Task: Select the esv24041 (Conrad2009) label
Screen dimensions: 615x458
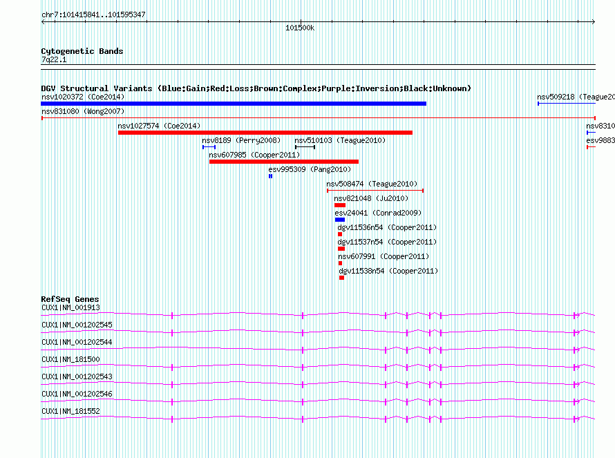Action: (378, 213)
